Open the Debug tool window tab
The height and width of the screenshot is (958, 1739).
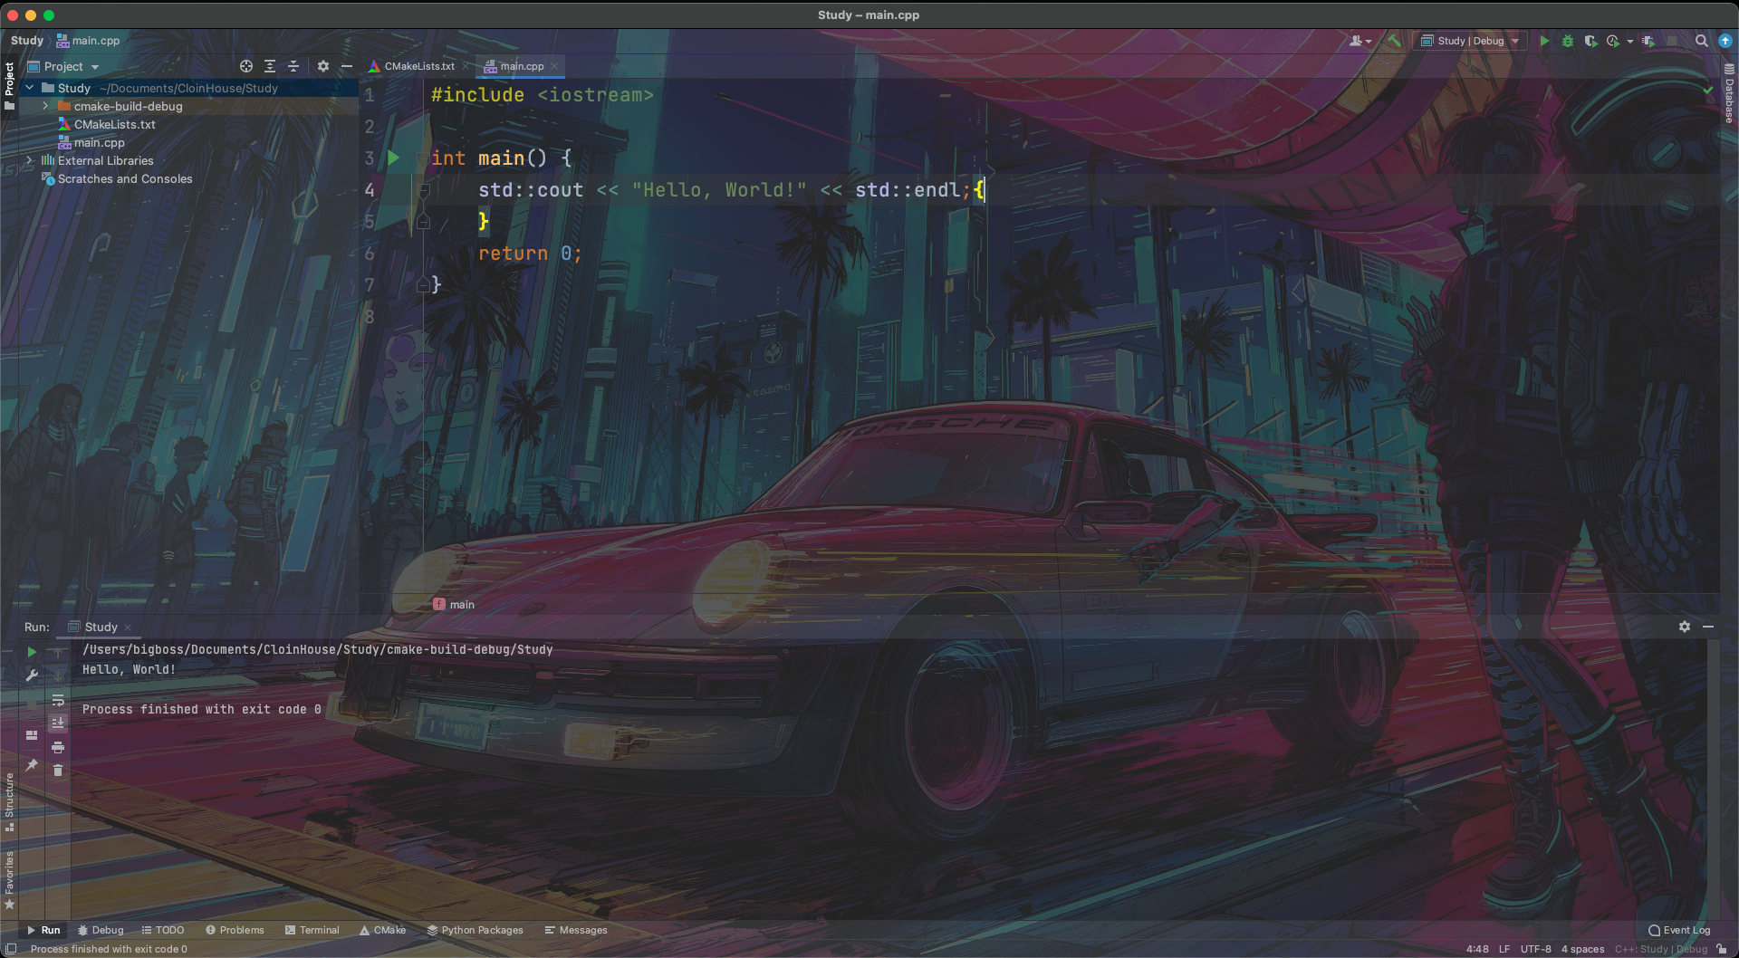(x=101, y=930)
